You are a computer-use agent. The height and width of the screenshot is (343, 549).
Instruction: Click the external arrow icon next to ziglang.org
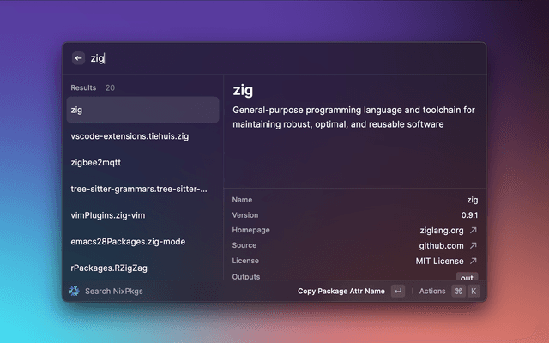click(x=473, y=231)
